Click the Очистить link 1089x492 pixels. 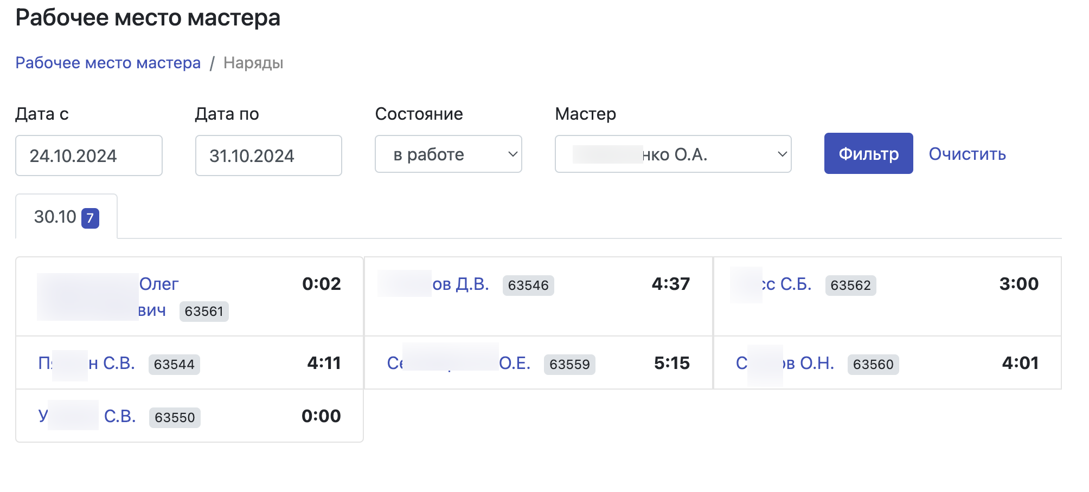click(967, 154)
